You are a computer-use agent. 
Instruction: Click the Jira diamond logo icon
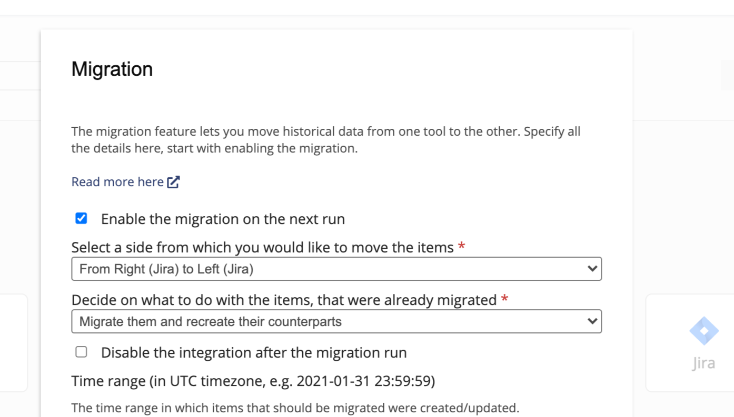(x=703, y=331)
